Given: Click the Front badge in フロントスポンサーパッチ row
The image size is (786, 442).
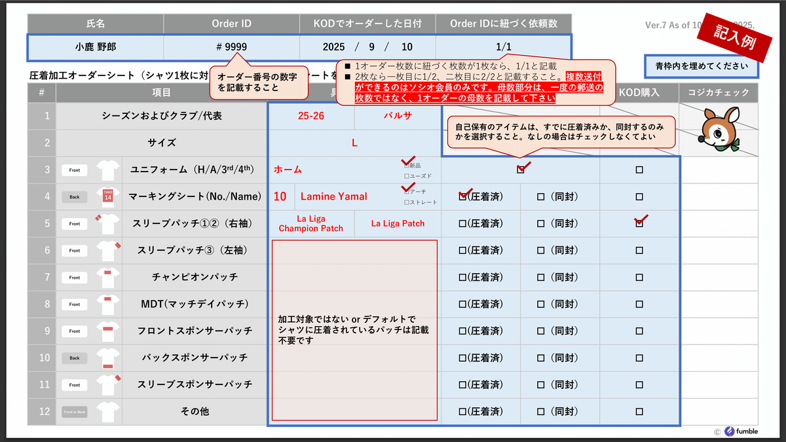Looking at the screenshot, I should (75, 331).
